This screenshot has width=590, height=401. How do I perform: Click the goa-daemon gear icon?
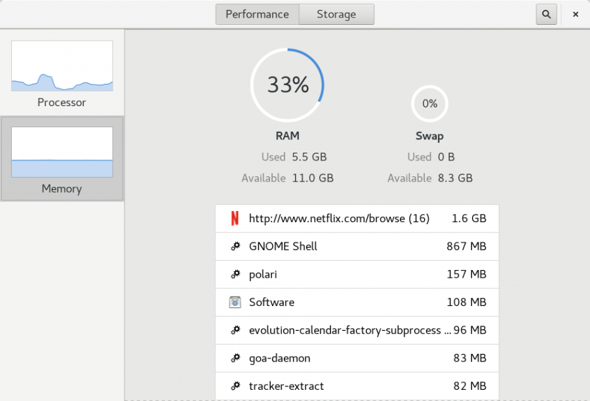(x=234, y=358)
